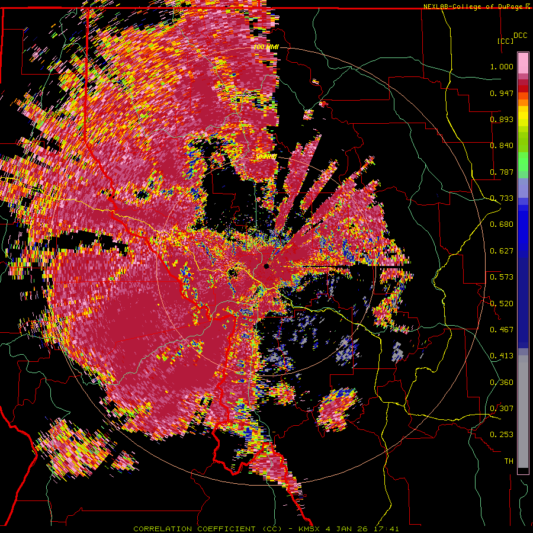The width and height of the screenshot is (533, 533).
Task: Click the 0.840 legend value
Action: tap(502, 146)
